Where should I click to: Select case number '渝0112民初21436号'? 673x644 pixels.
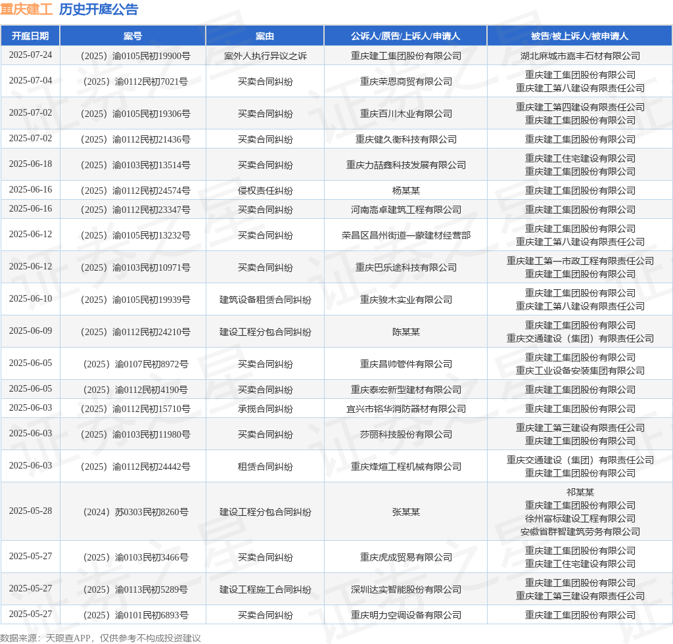click(151, 139)
